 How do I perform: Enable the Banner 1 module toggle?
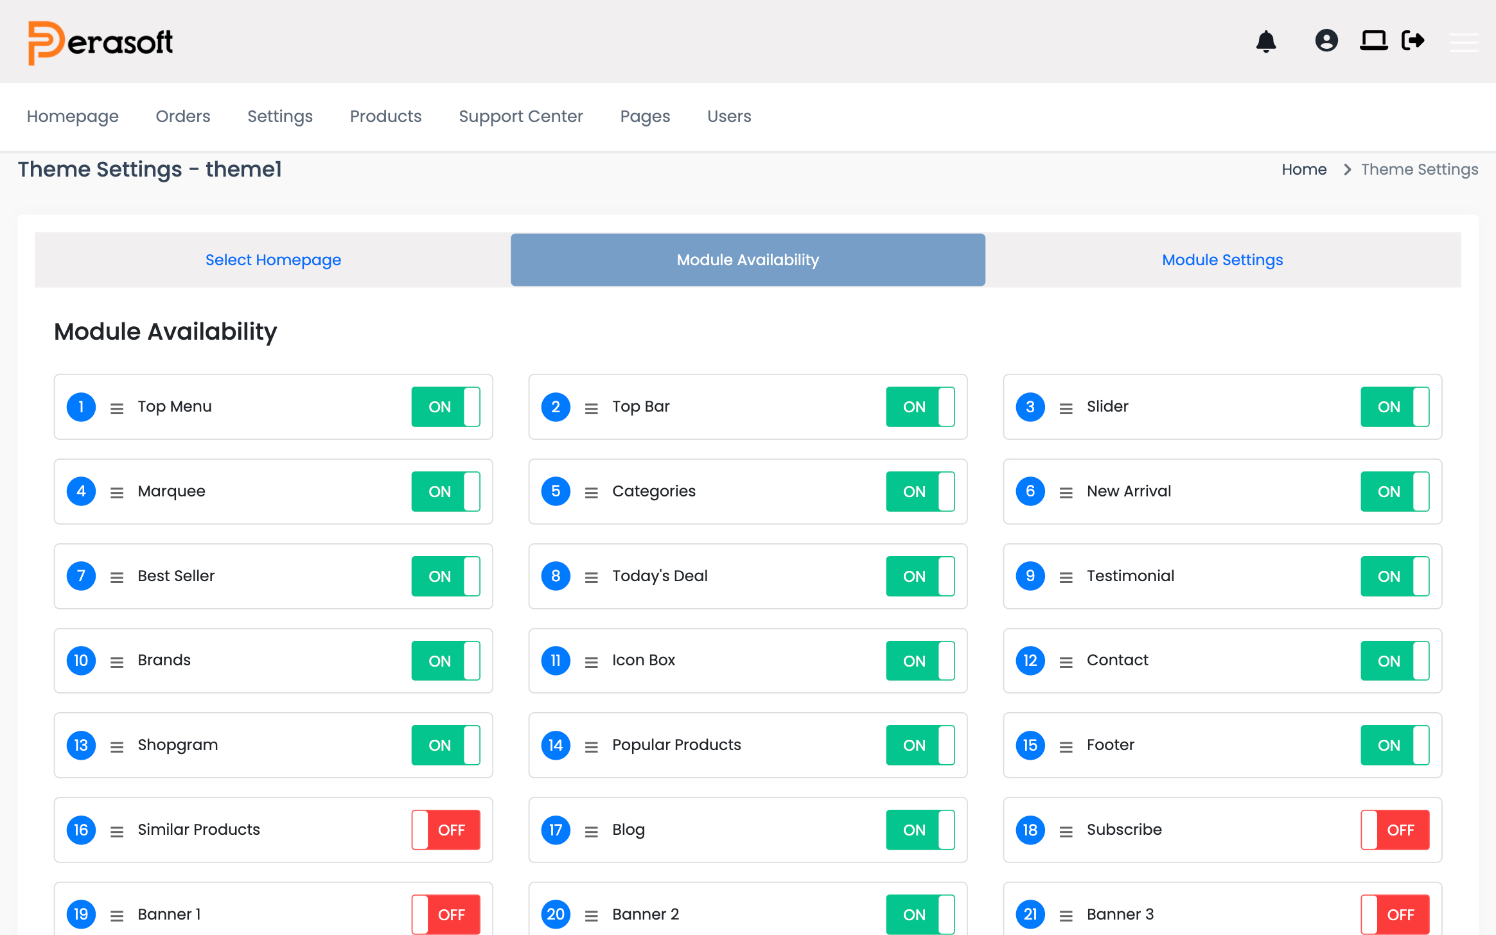tap(446, 914)
